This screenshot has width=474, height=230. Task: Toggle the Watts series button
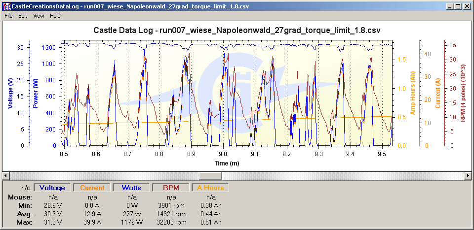(x=131, y=188)
